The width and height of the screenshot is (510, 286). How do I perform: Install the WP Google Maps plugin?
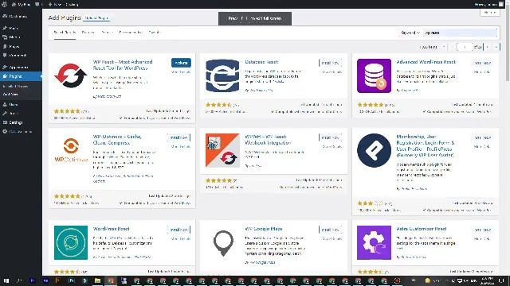pyautogui.click(x=331, y=230)
